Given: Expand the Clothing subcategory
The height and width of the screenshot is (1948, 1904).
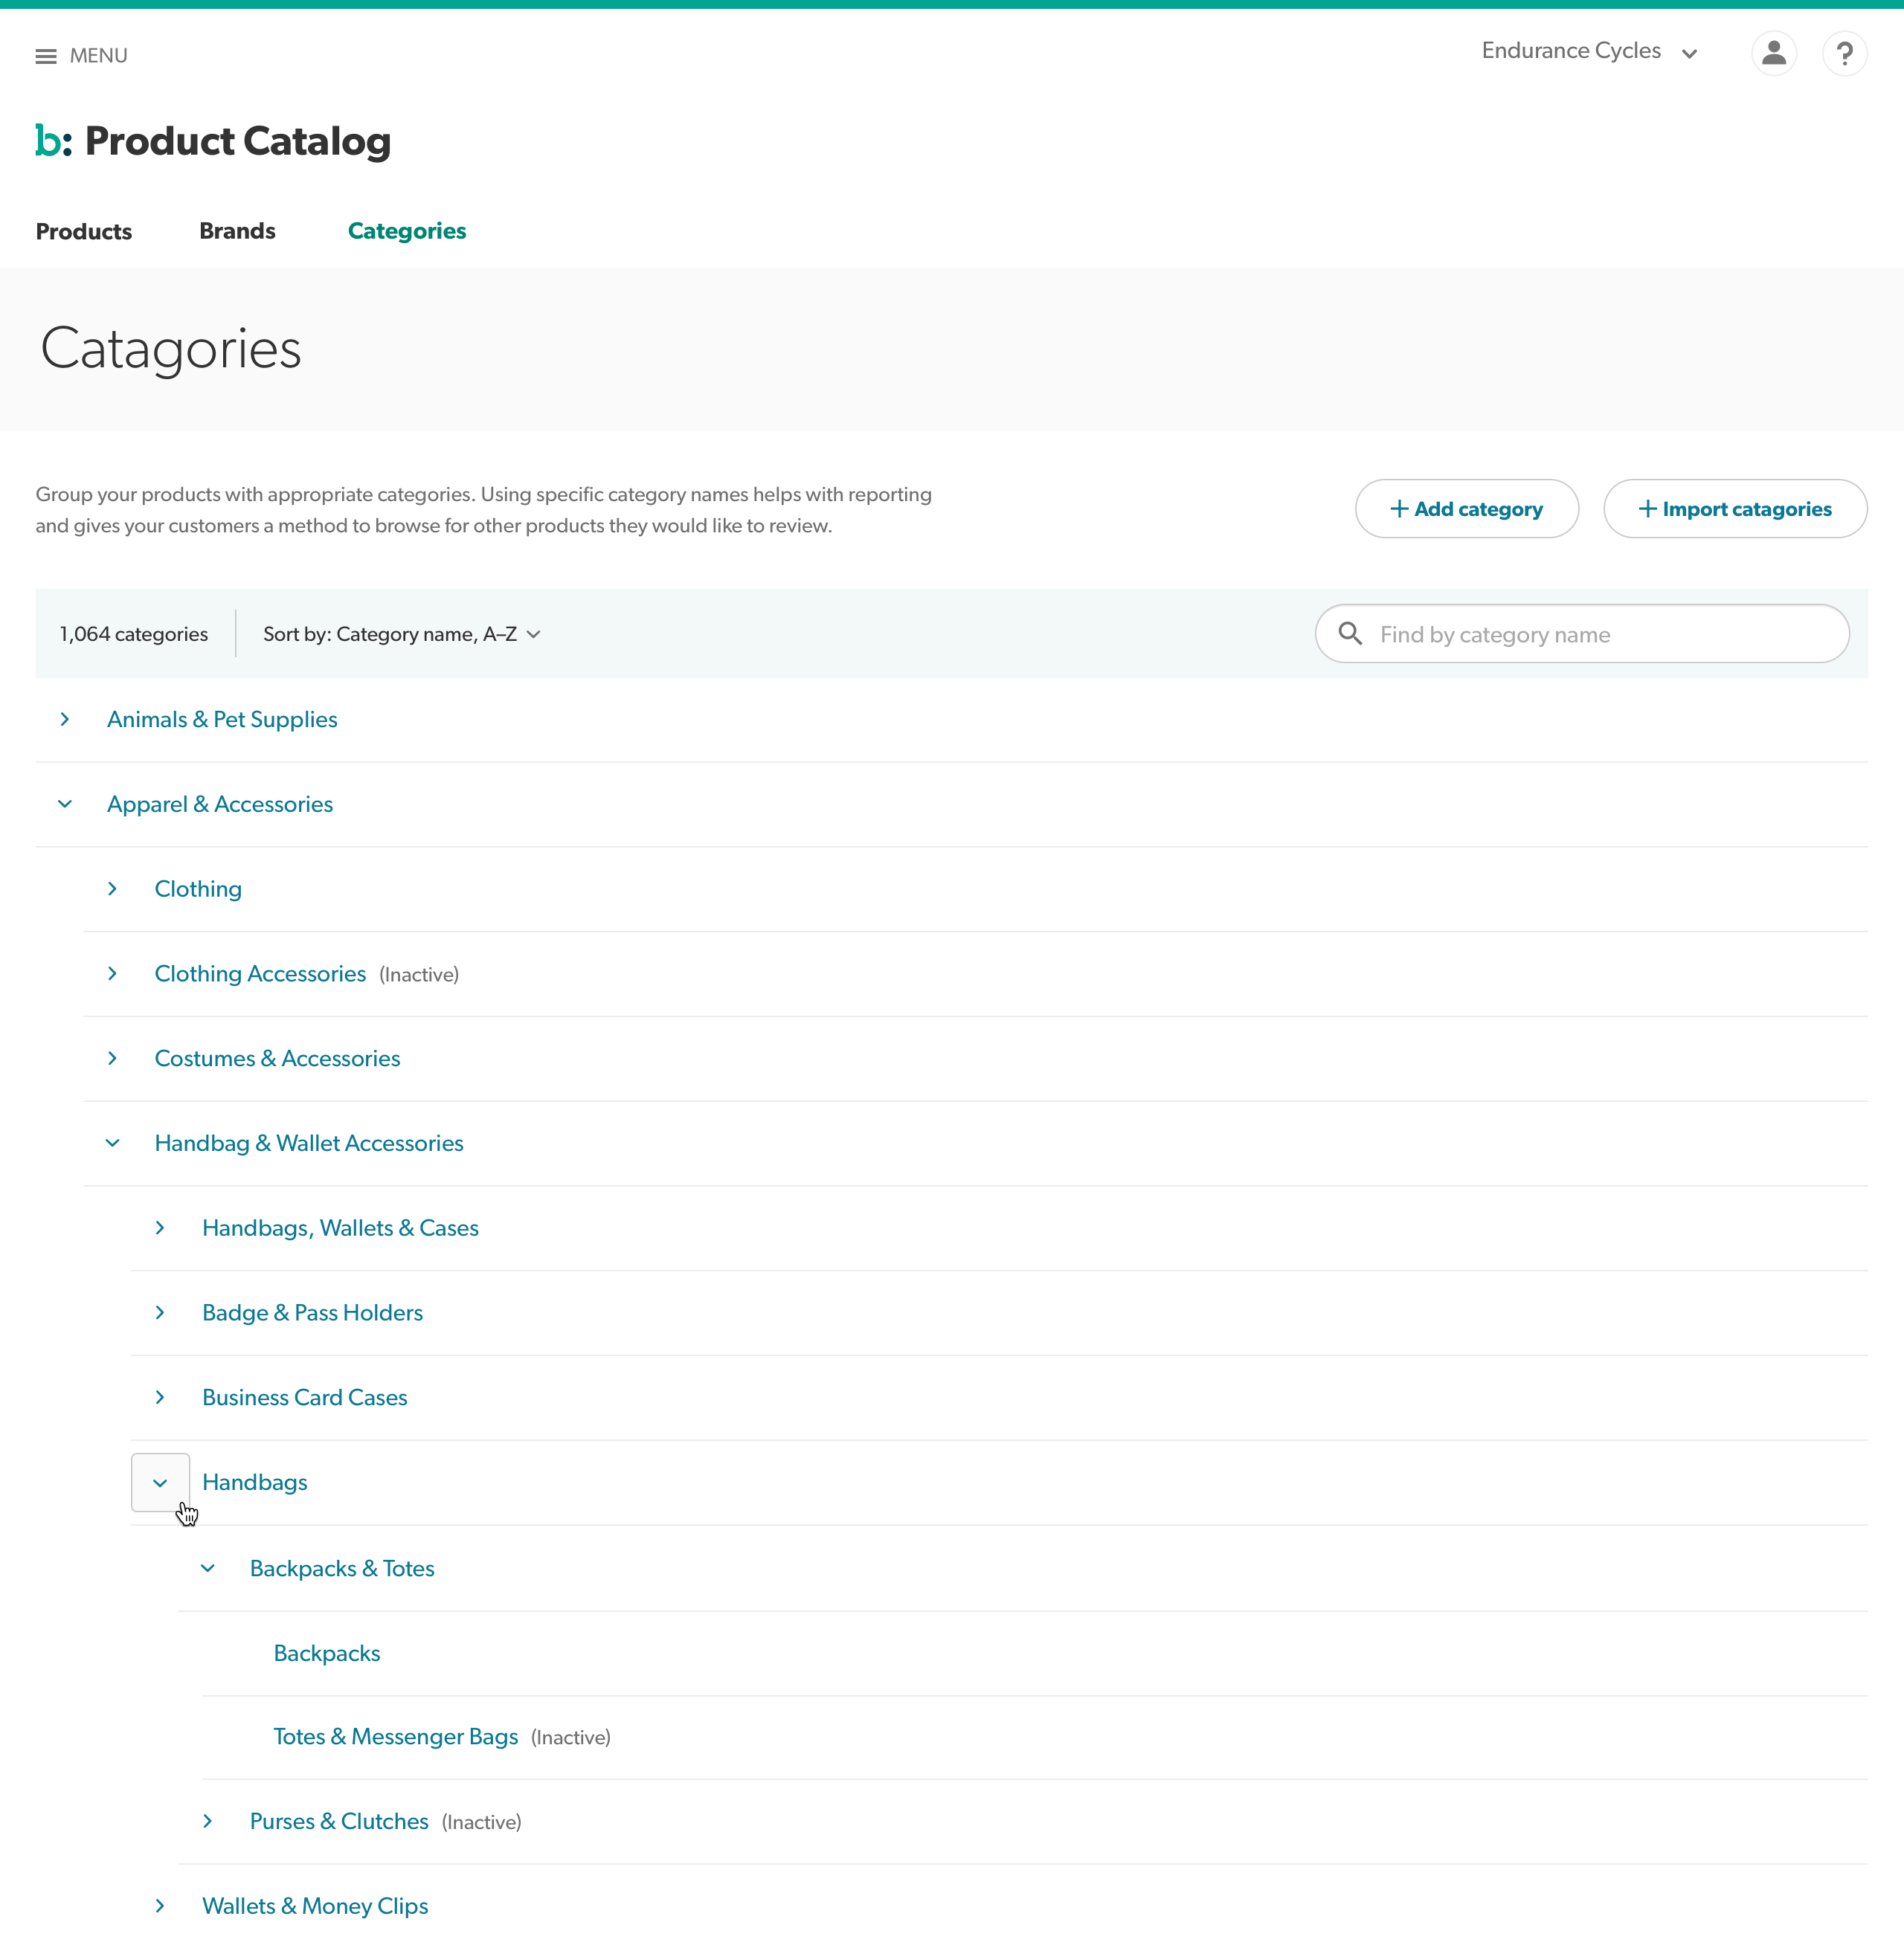Looking at the screenshot, I should point(112,889).
